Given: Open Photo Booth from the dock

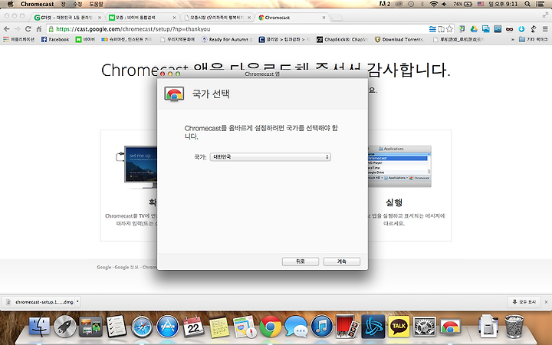Looking at the screenshot, I should (347, 327).
